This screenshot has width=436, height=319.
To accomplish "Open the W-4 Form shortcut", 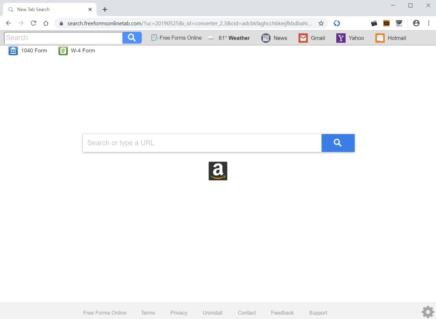I will click(77, 50).
